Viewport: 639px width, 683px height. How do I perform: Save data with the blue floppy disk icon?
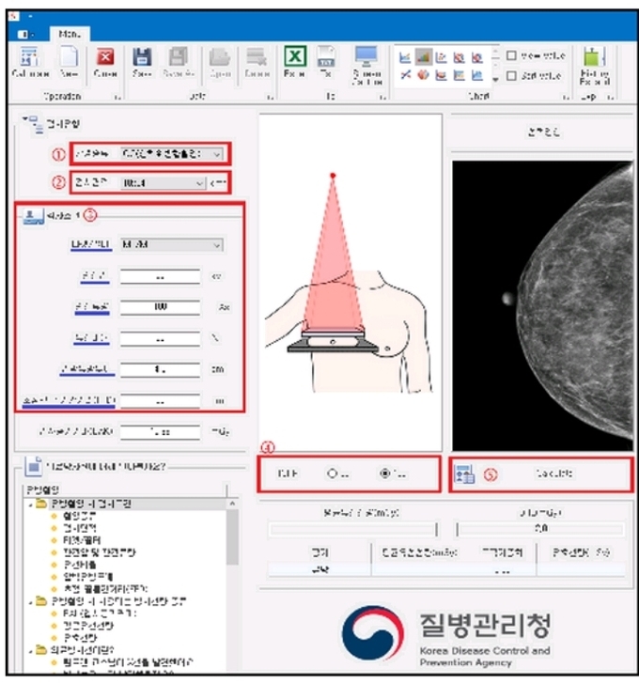[x=142, y=57]
